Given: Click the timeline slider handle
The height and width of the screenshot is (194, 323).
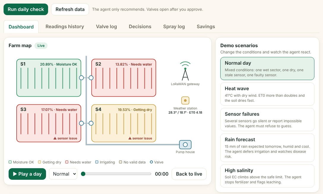Looking at the screenshot, I should tap(83, 174).
